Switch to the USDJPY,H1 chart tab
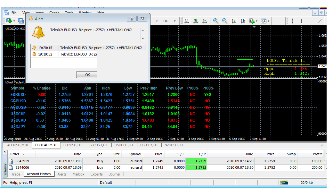 point(149,145)
